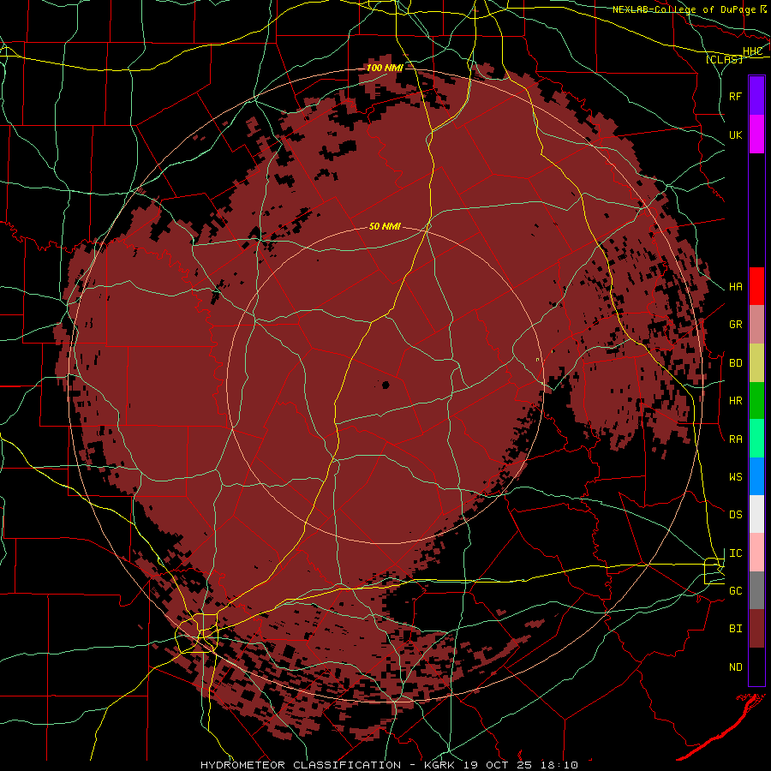
Task: Select the GC gray legend swatch
Action: click(756, 590)
